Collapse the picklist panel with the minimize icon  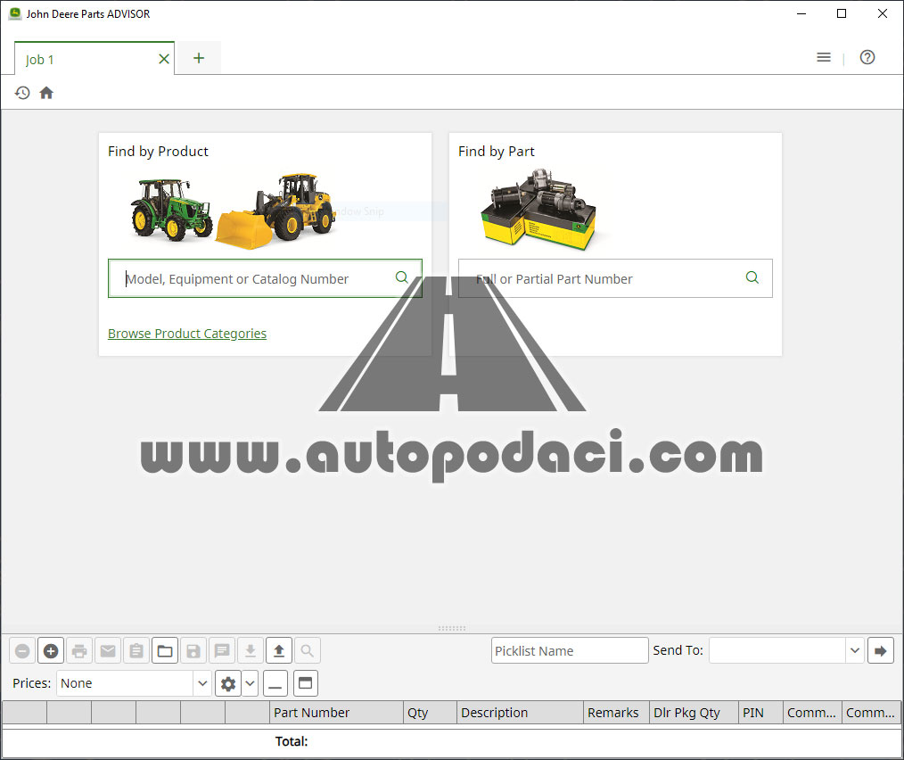[275, 683]
